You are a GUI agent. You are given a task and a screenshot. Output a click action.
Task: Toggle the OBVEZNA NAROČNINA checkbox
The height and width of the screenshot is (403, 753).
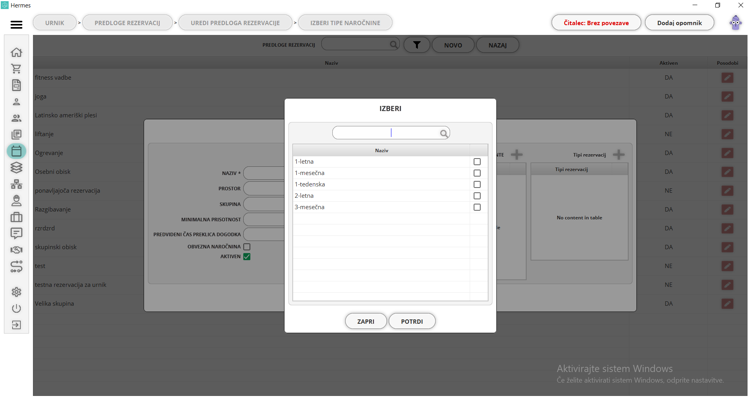click(x=247, y=247)
